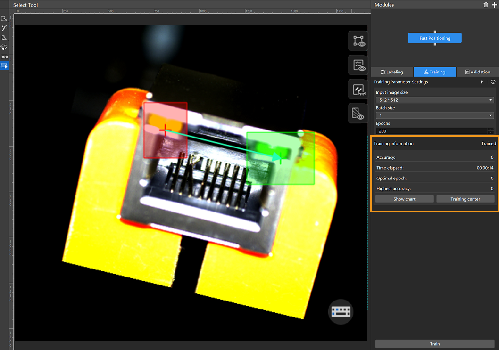Open the Input image size dropdown
The width and height of the screenshot is (499, 350).
pyautogui.click(x=434, y=100)
